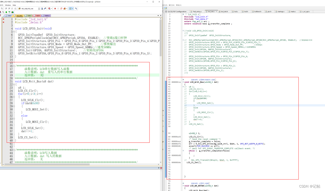Click the red breakpoint dot icon
The width and height of the screenshot is (325, 191).
point(55,8)
